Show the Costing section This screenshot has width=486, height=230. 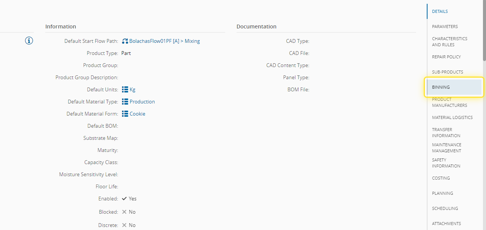click(x=441, y=178)
